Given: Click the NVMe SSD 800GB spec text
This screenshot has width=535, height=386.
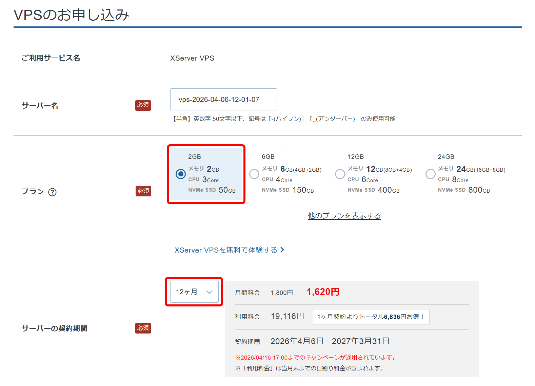Looking at the screenshot, I should click(463, 190).
